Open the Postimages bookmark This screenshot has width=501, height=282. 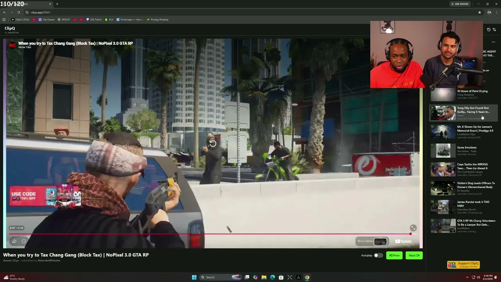coord(130,20)
